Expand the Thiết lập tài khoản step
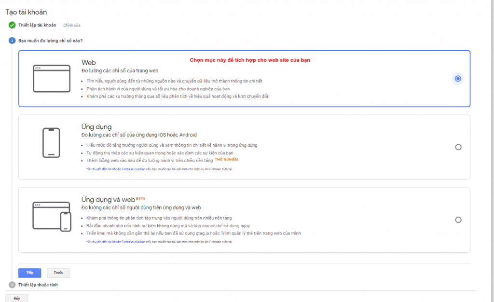 click(37, 25)
